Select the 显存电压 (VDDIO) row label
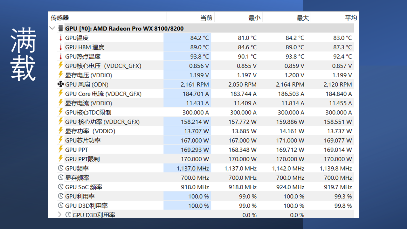 (x=89, y=75)
